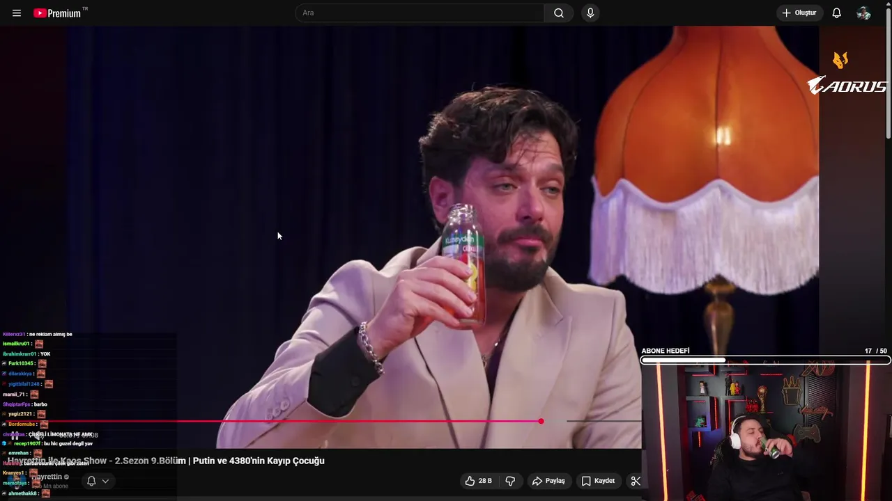Open the hamburger guide menu
The width and height of the screenshot is (892, 501).
17,13
